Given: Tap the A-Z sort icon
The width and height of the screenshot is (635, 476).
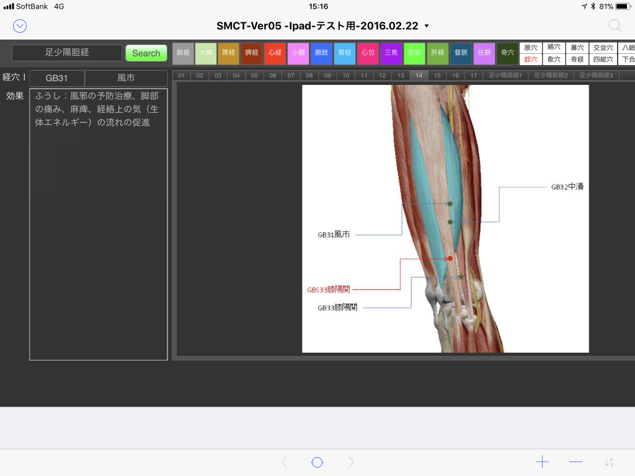Looking at the screenshot, I should click(609, 462).
